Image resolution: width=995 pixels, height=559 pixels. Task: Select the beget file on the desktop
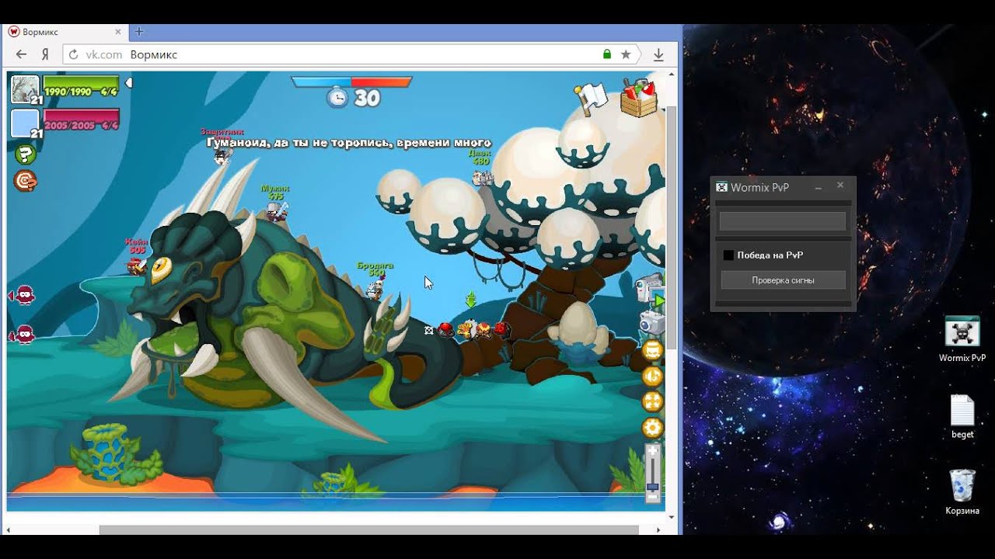coord(962,417)
